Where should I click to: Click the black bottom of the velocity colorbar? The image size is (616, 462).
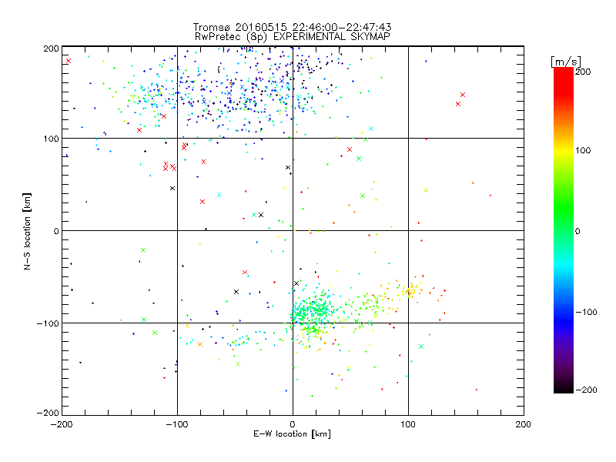tap(564, 388)
